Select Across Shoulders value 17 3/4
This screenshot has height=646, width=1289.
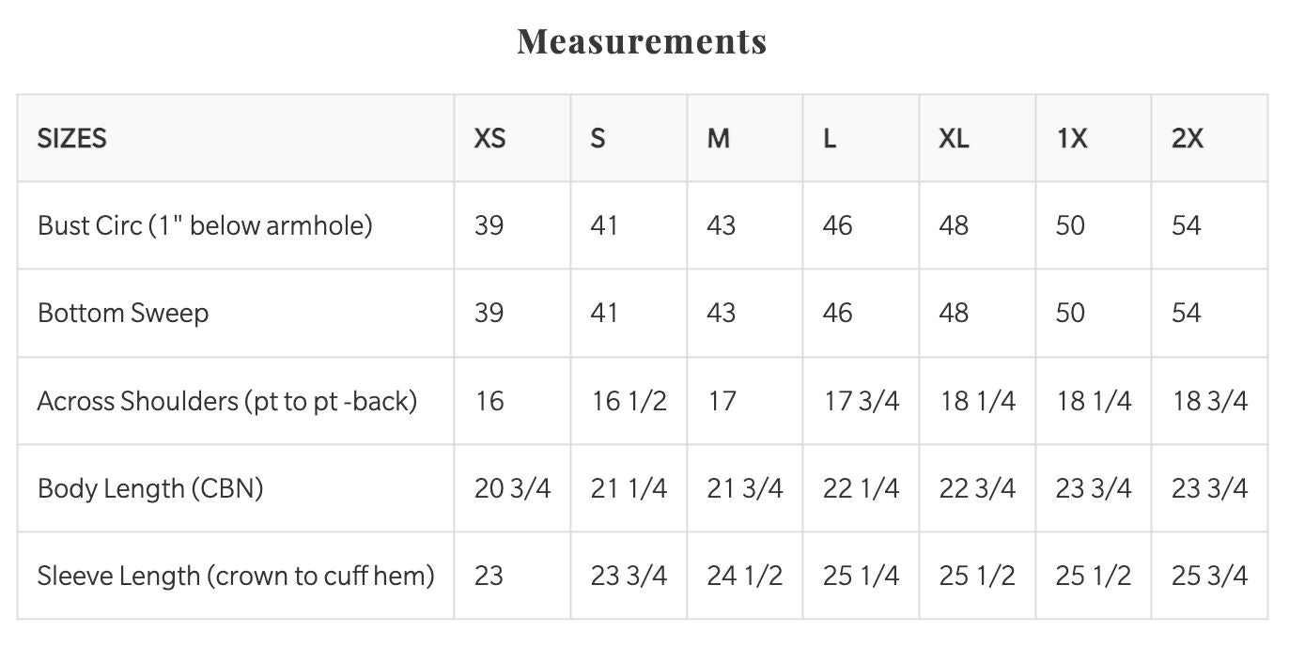point(861,401)
